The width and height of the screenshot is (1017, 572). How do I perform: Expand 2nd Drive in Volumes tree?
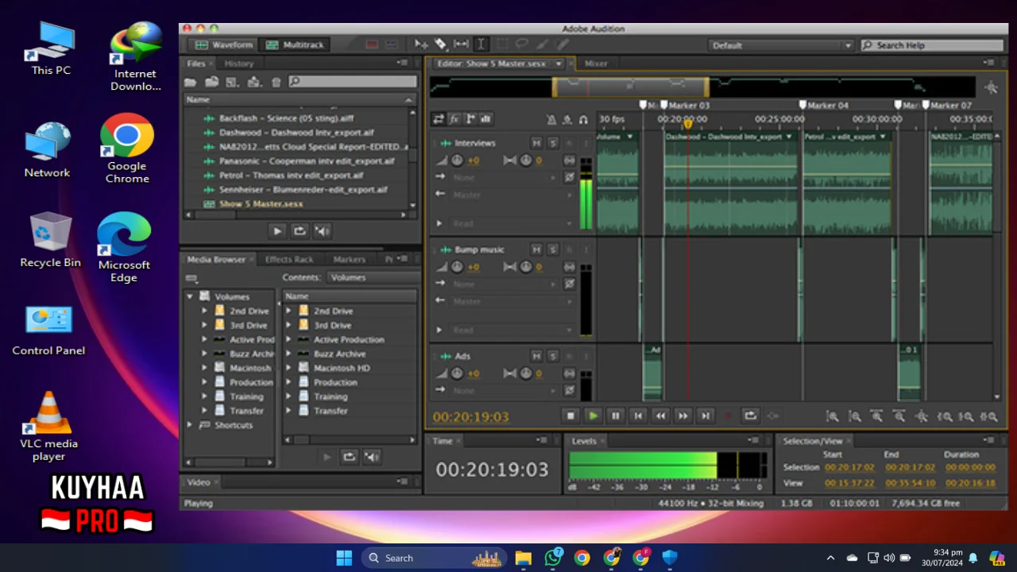click(205, 311)
